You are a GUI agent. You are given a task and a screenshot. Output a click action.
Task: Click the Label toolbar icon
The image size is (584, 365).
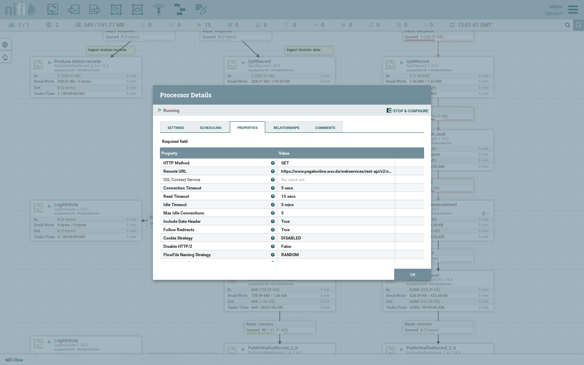pos(201,9)
